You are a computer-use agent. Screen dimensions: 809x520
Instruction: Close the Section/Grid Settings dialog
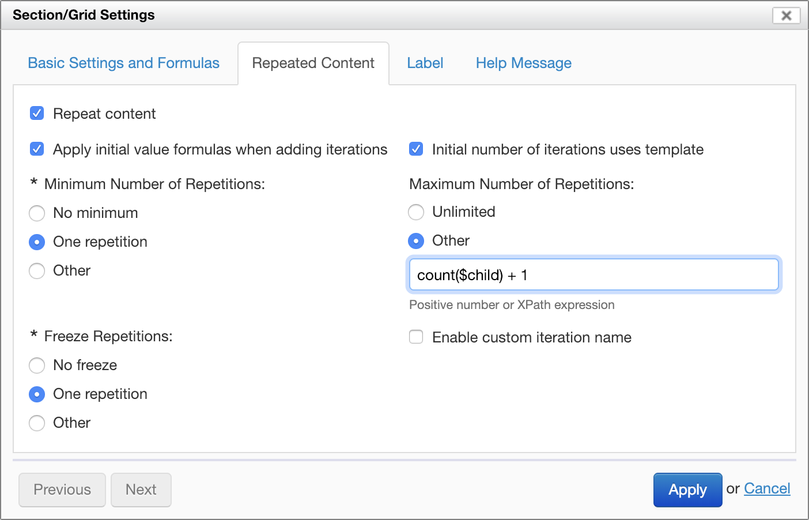tap(786, 16)
